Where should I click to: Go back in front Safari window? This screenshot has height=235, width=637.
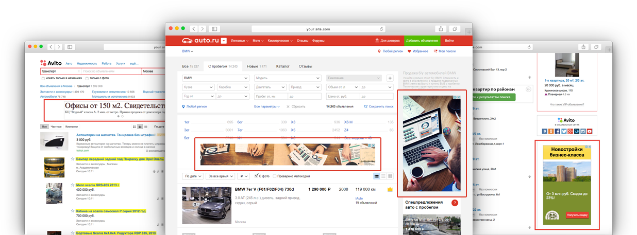click(x=194, y=29)
